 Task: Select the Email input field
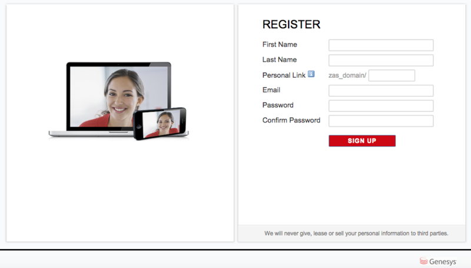(x=381, y=91)
